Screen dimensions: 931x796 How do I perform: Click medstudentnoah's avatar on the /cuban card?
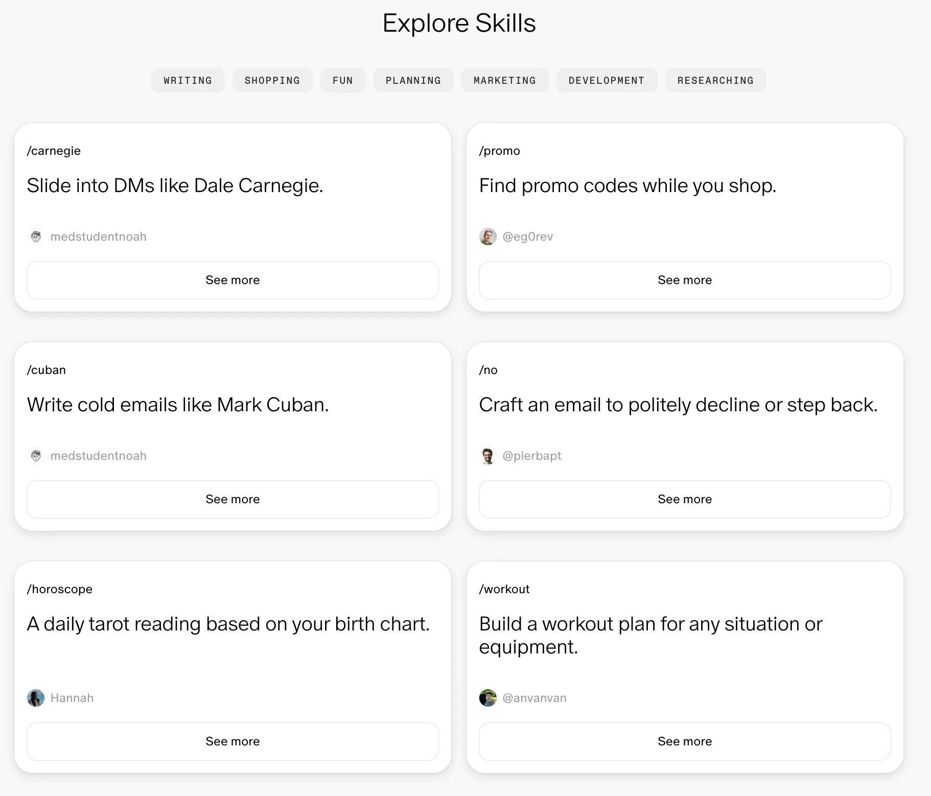(36, 456)
